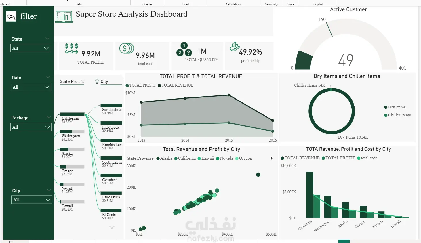Click the Oregon legend marker in scatter chart

(237, 158)
